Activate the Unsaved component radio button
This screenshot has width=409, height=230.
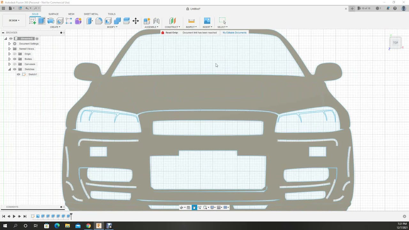point(37,39)
